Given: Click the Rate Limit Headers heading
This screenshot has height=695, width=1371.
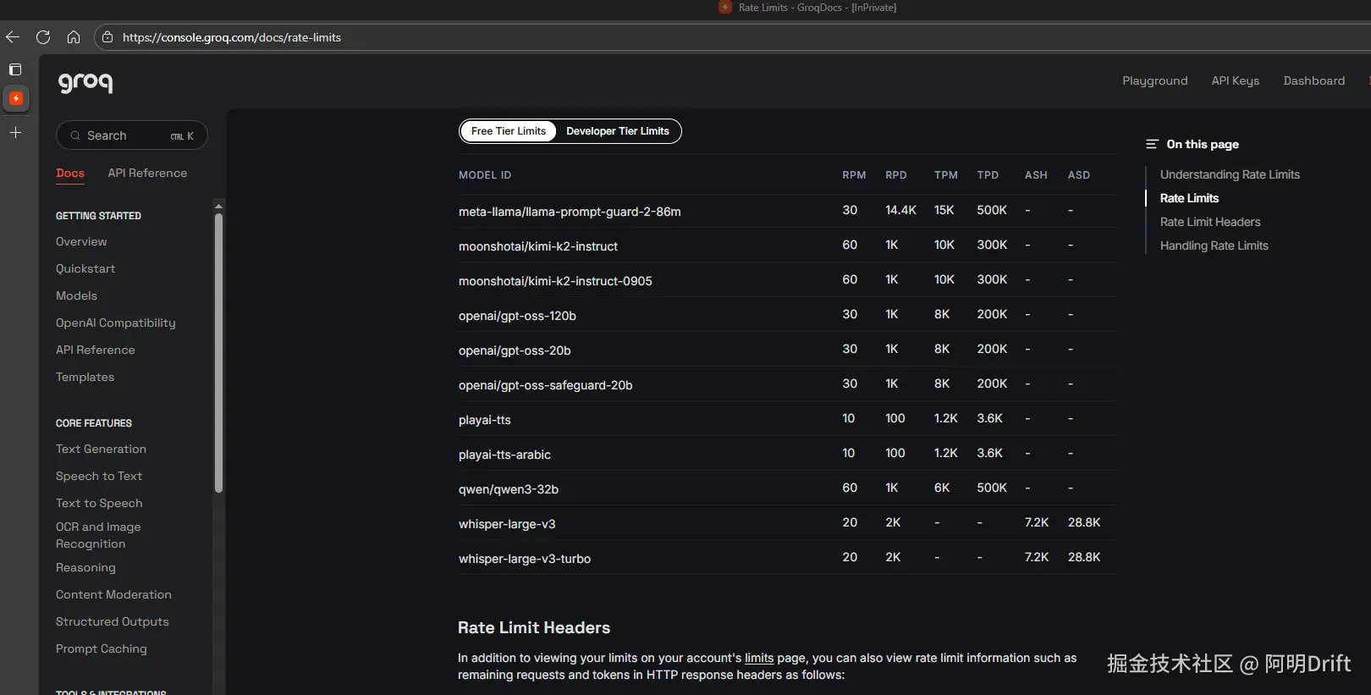Looking at the screenshot, I should 534,627.
